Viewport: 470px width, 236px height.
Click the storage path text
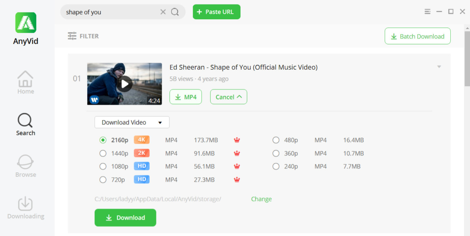tap(158, 199)
